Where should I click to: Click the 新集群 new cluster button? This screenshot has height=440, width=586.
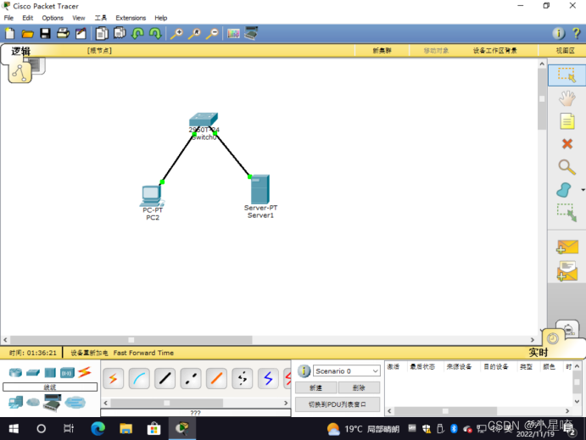(382, 50)
